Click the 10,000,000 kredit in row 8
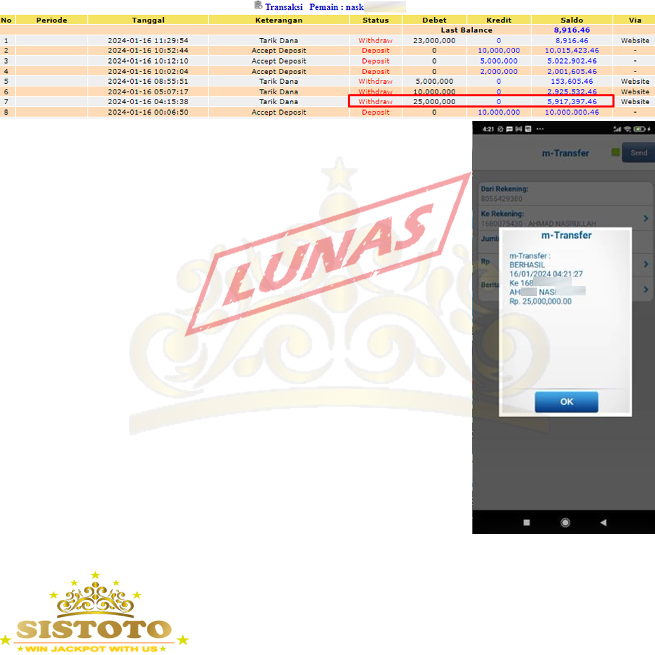 (498, 112)
